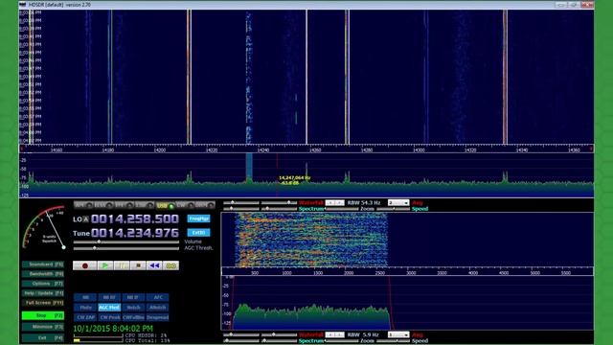The width and height of the screenshot is (613, 345).
Task: Click the Exit [F4] button
Action: (x=42, y=337)
